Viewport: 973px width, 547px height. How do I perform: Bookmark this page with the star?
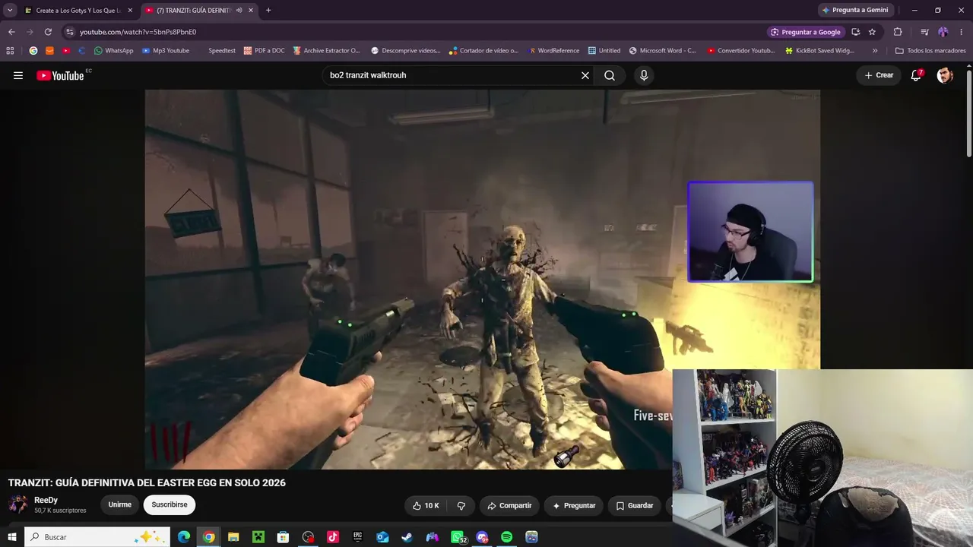[872, 32]
